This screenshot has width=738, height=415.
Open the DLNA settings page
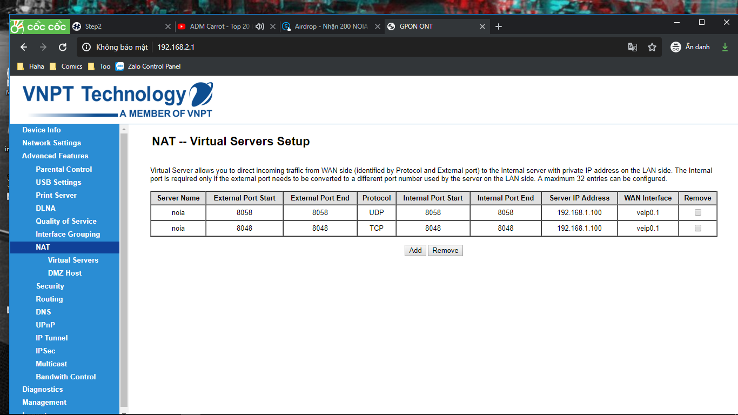[46, 208]
